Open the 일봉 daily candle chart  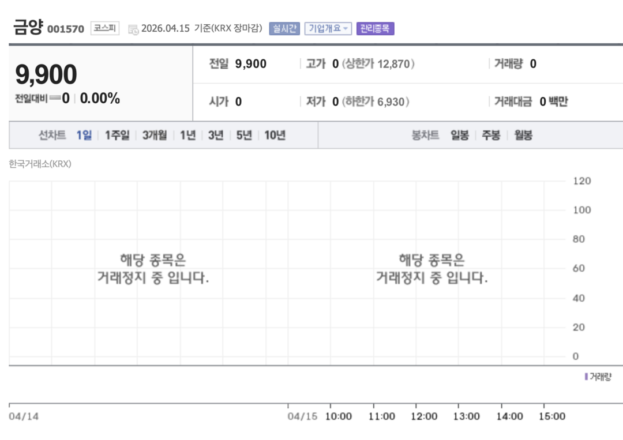460,136
